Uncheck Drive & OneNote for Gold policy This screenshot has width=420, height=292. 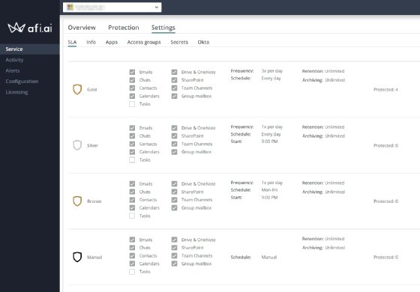(174, 72)
